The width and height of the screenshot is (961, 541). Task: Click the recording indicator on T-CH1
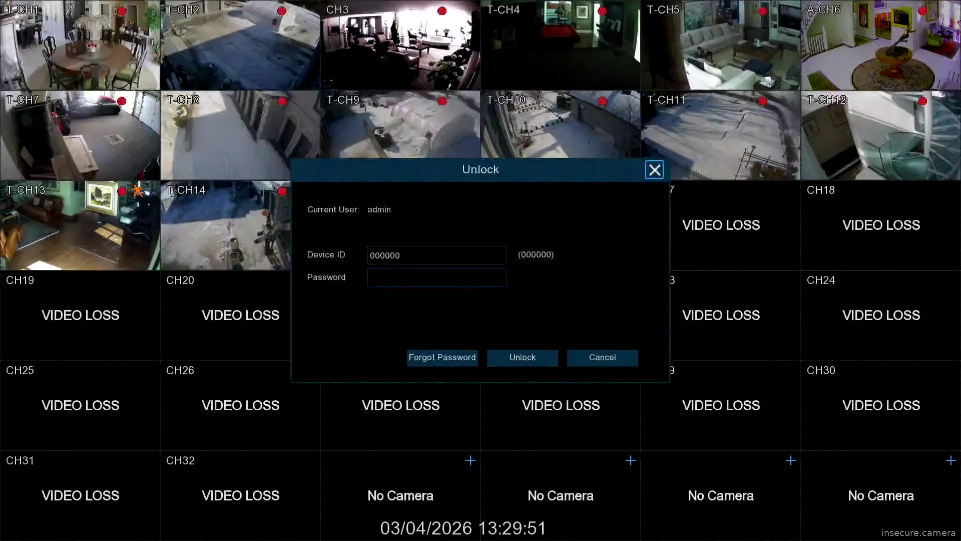pyautogui.click(x=121, y=11)
